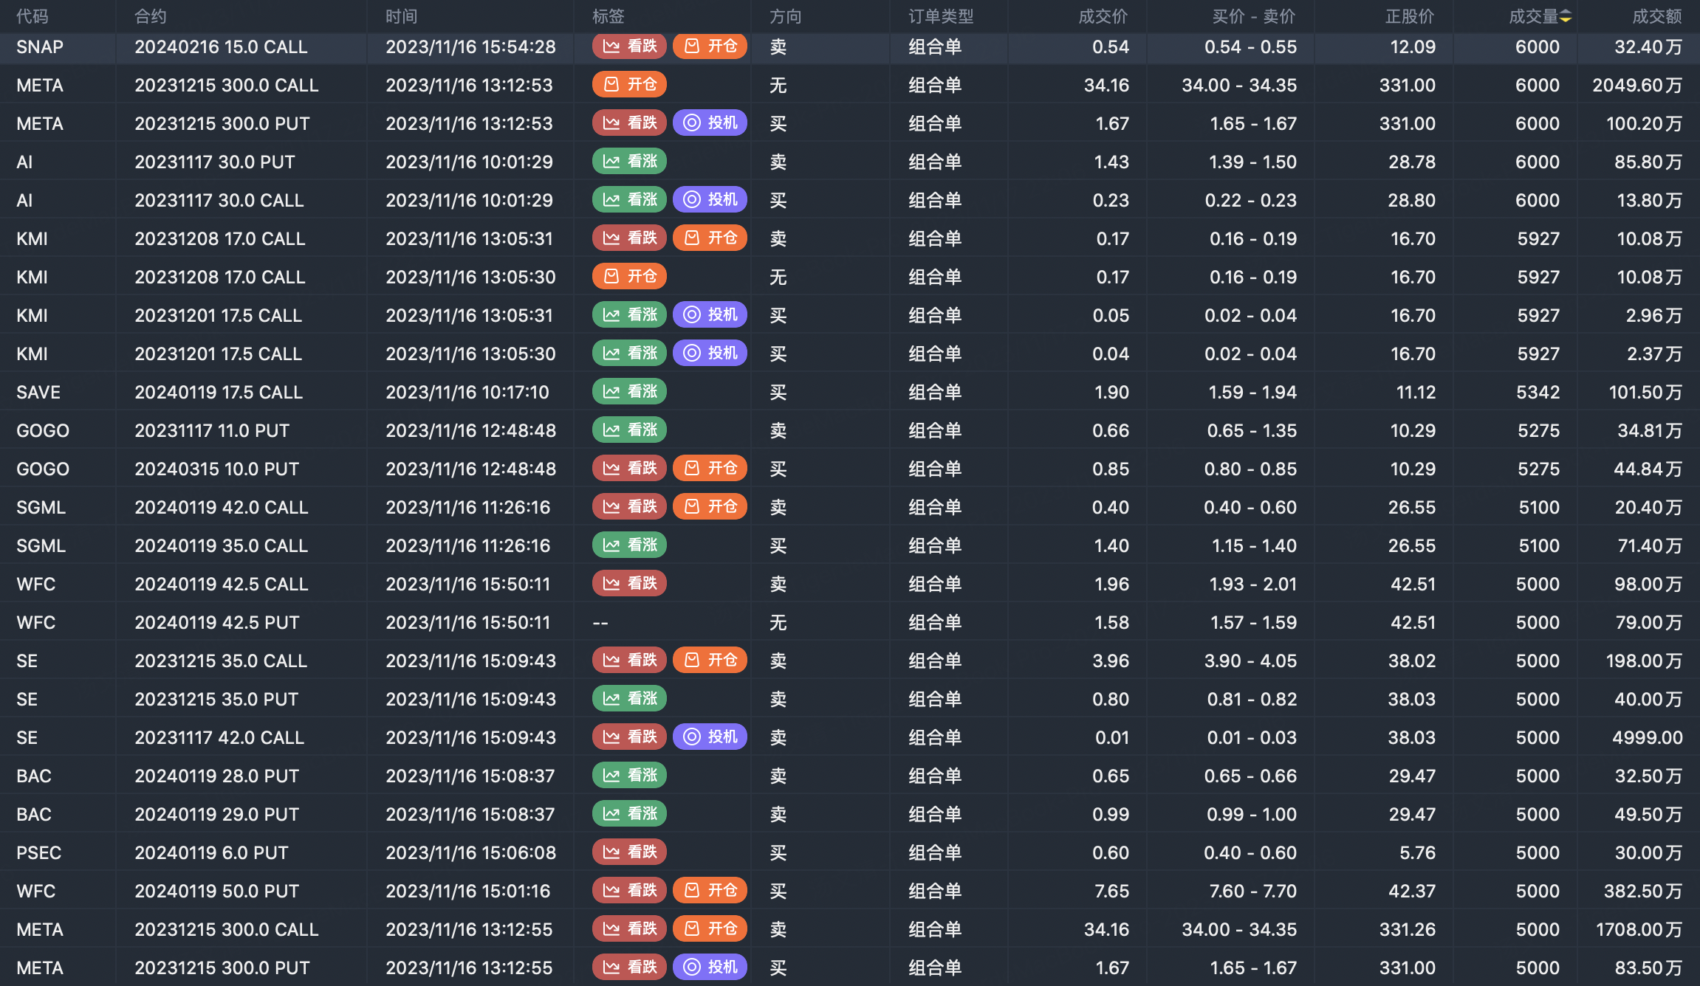Select contract 20240315 10.0 PUT

click(x=216, y=469)
